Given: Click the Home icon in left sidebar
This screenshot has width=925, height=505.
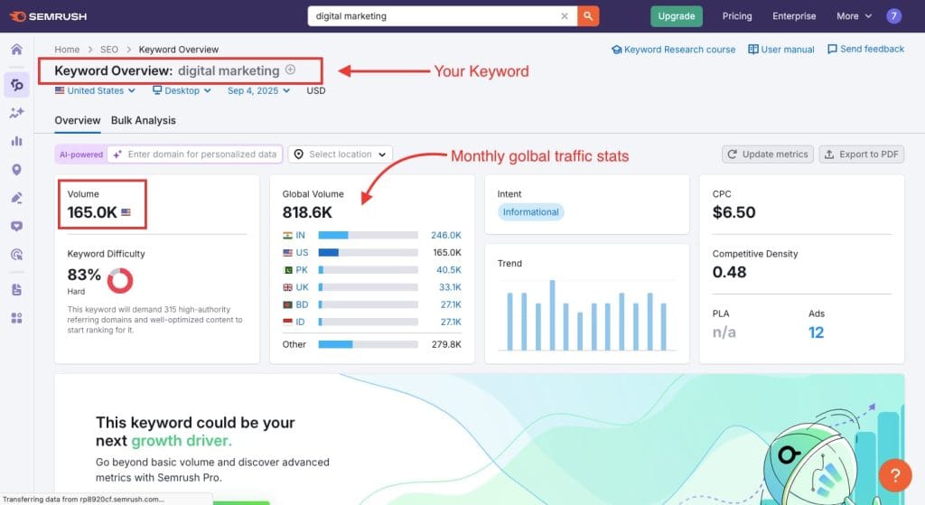Looking at the screenshot, I should point(16,49).
